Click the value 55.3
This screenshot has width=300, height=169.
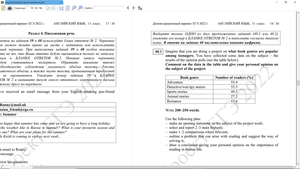234,87
